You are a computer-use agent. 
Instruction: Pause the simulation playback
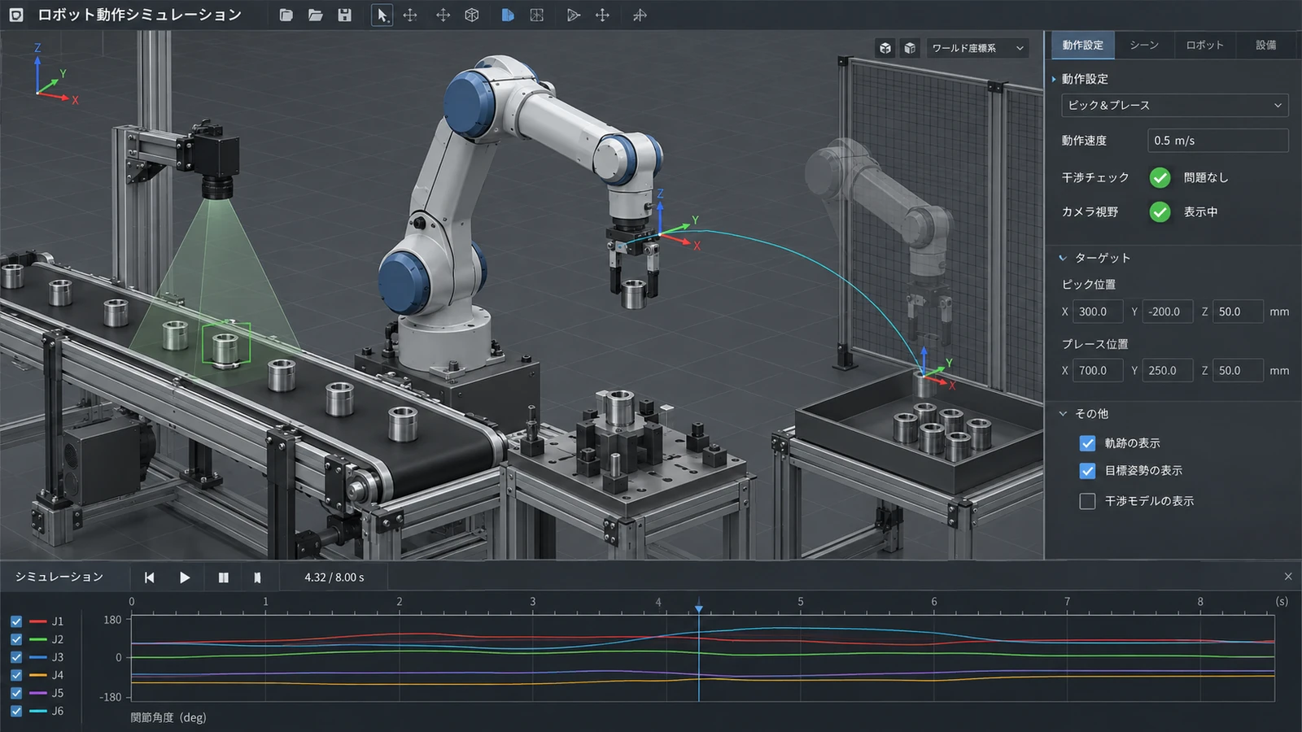coord(223,577)
